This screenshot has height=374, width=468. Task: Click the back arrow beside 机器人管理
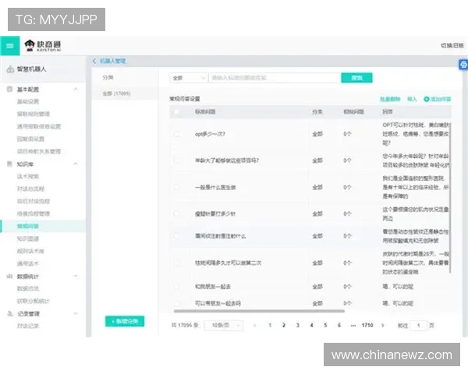[94, 61]
